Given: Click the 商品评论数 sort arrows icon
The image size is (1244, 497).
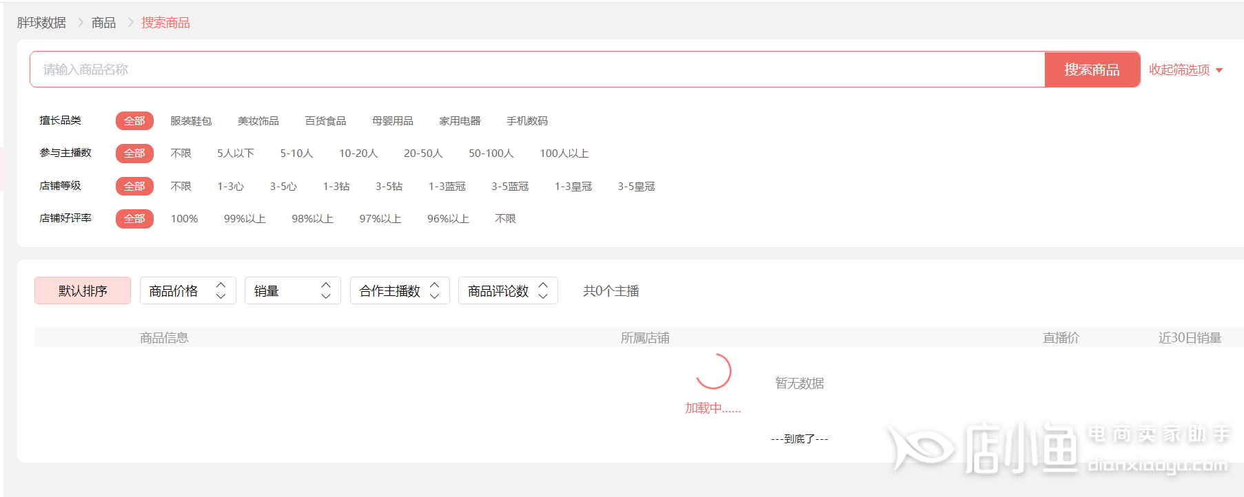Looking at the screenshot, I should click(543, 290).
